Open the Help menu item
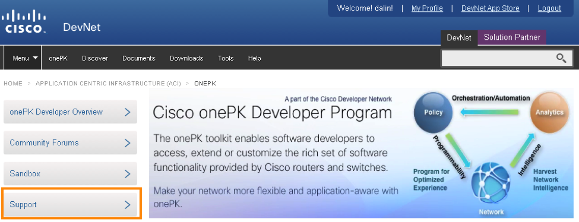Screen dimensions: 579x222 [x=254, y=58]
